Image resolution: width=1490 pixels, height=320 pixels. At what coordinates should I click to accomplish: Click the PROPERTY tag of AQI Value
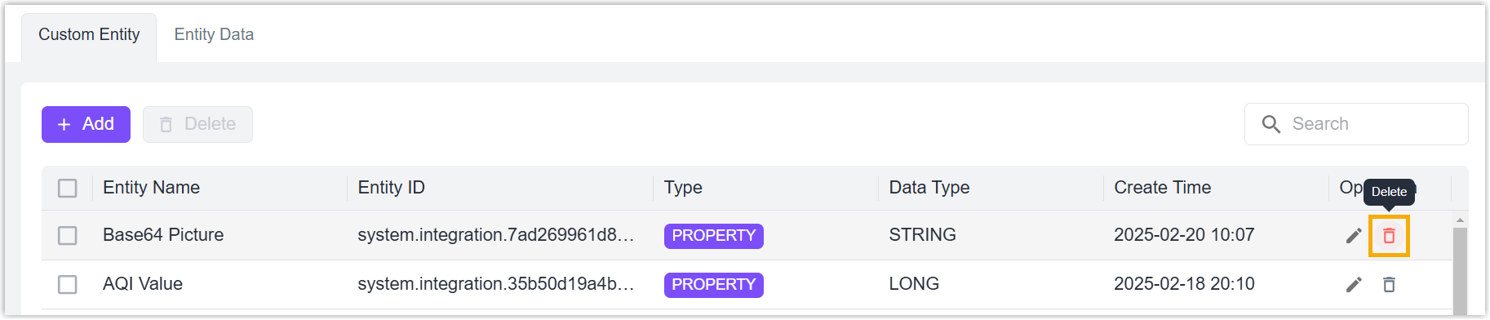714,285
